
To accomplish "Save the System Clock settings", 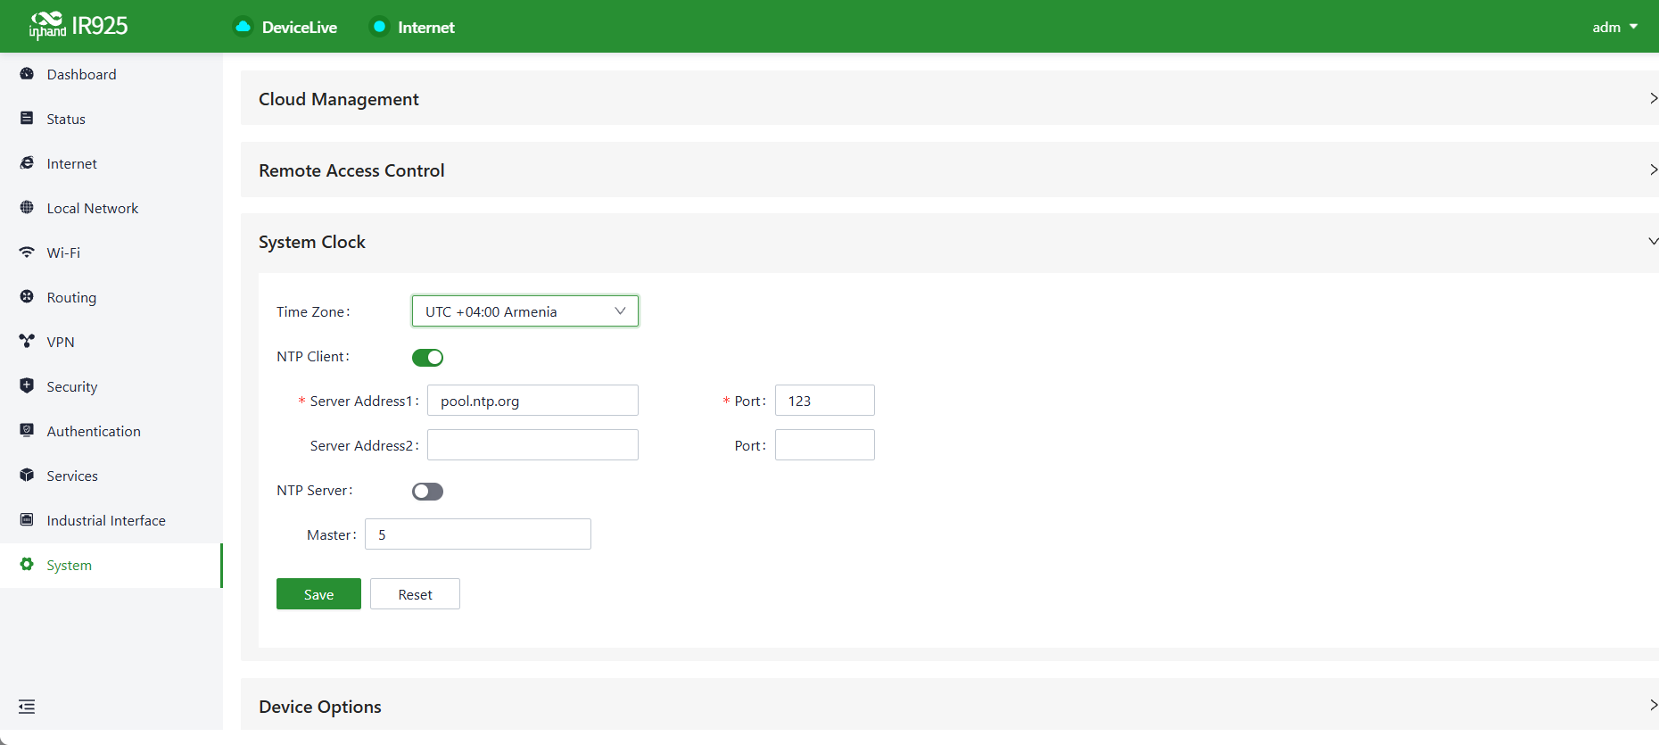I will [x=318, y=594].
